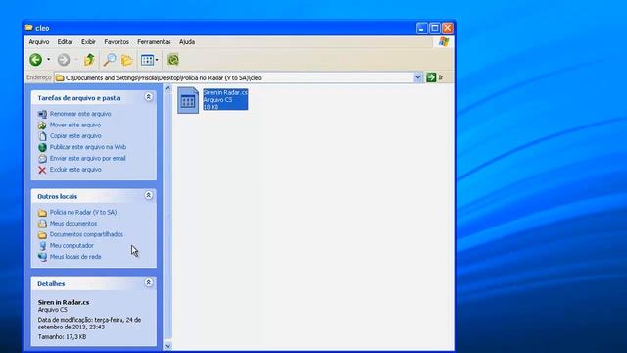
Task: Click the green sync toolbar icon
Action: click(172, 60)
